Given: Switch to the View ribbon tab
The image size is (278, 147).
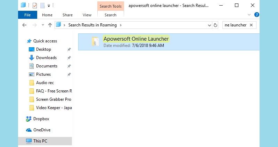Looking at the screenshot, I should [87, 15].
